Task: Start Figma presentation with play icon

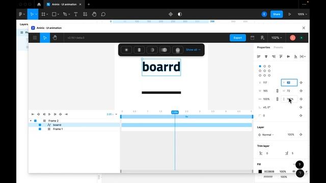Action: click(x=290, y=14)
